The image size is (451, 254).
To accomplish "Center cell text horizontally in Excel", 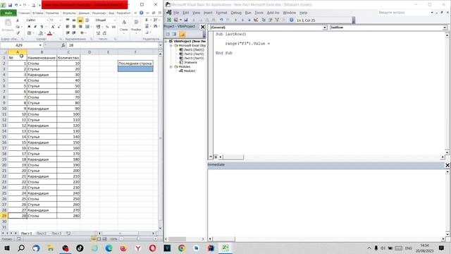I will tap(74, 27).
